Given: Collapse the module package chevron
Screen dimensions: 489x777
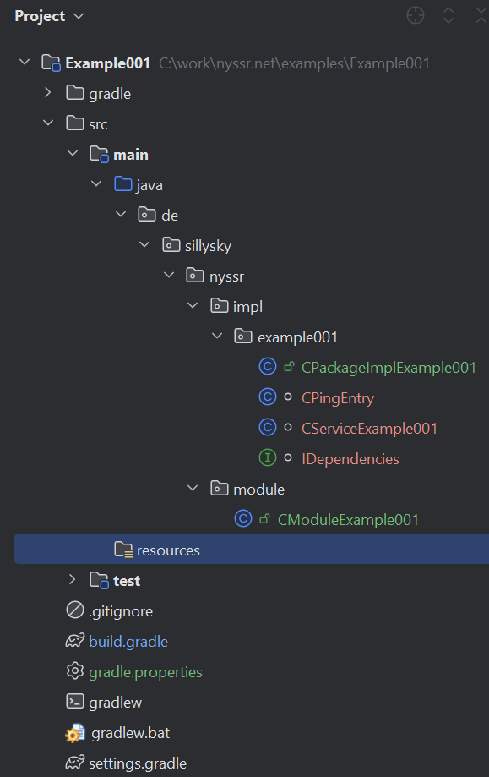Looking at the screenshot, I should tap(193, 488).
